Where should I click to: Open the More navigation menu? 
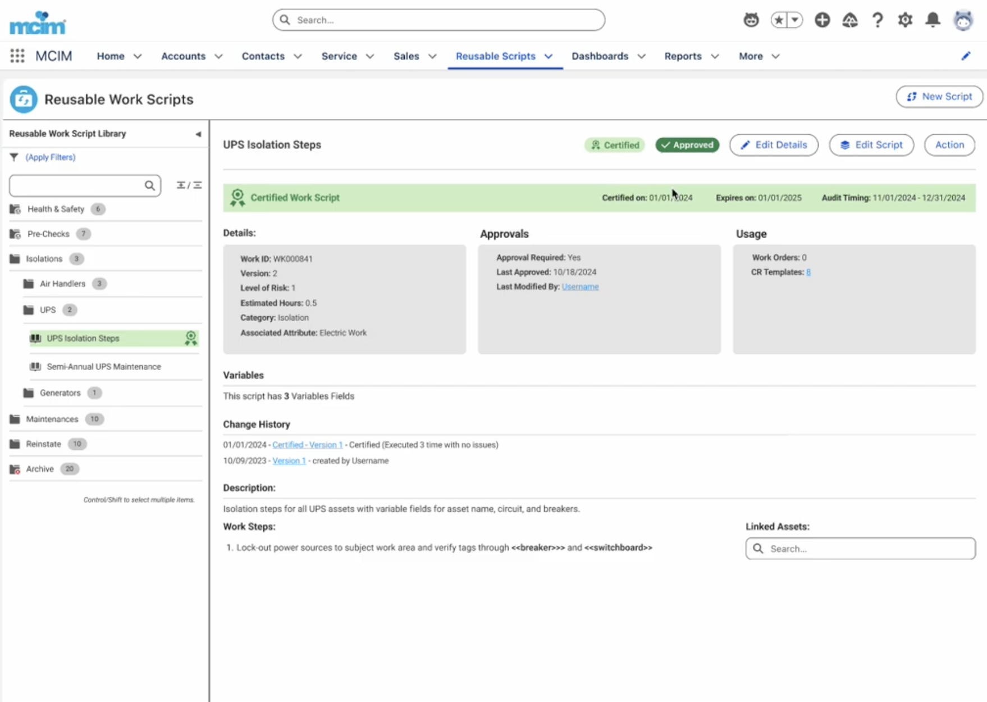(x=759, y=56)
